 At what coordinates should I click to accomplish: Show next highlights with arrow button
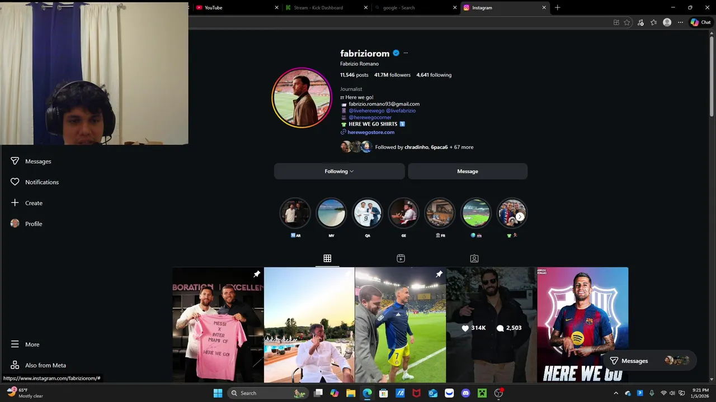[x=520, y=217]
